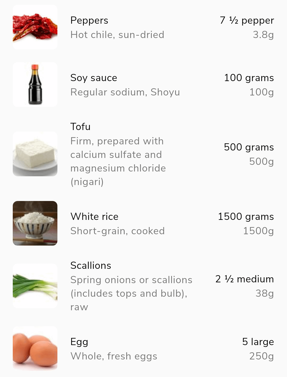
Task: Tap the soy sauce bottle image
Action: (x=35, y=85)
